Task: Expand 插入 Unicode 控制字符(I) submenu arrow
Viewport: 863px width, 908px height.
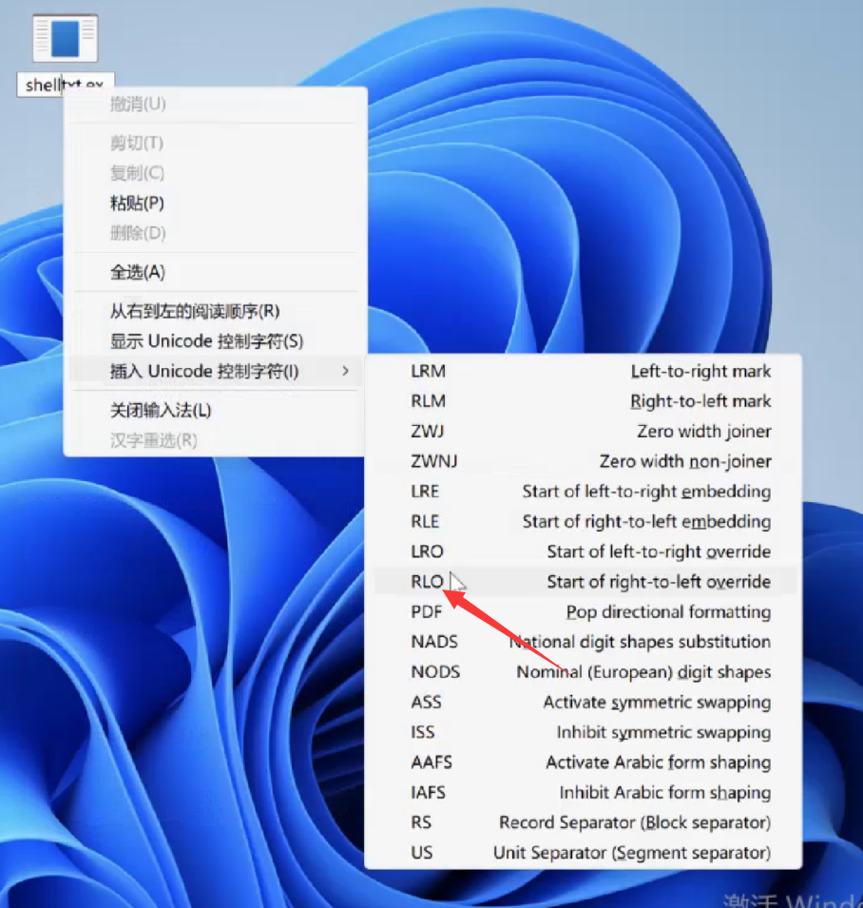Action: [346, 371]
